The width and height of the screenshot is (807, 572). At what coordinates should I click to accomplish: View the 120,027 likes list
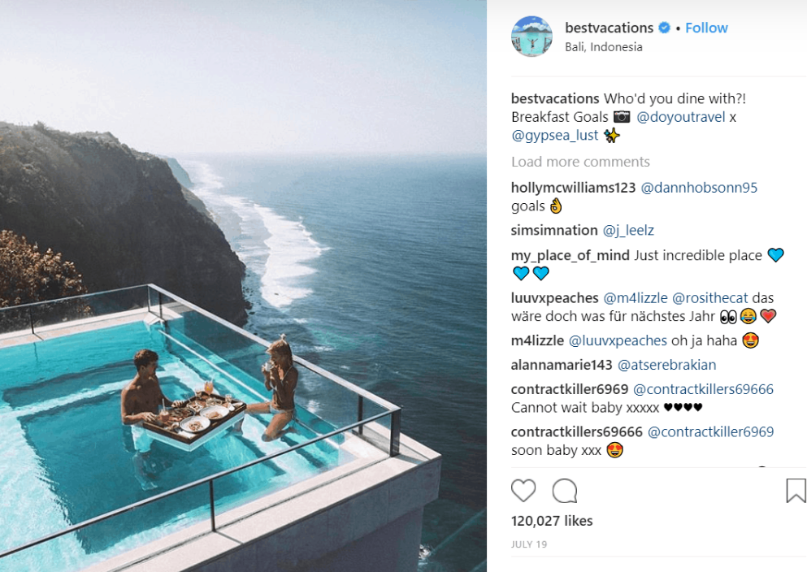tap(552, 521)
